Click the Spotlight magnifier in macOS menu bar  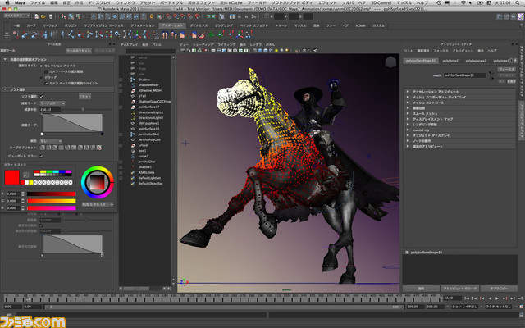(516, 2)
